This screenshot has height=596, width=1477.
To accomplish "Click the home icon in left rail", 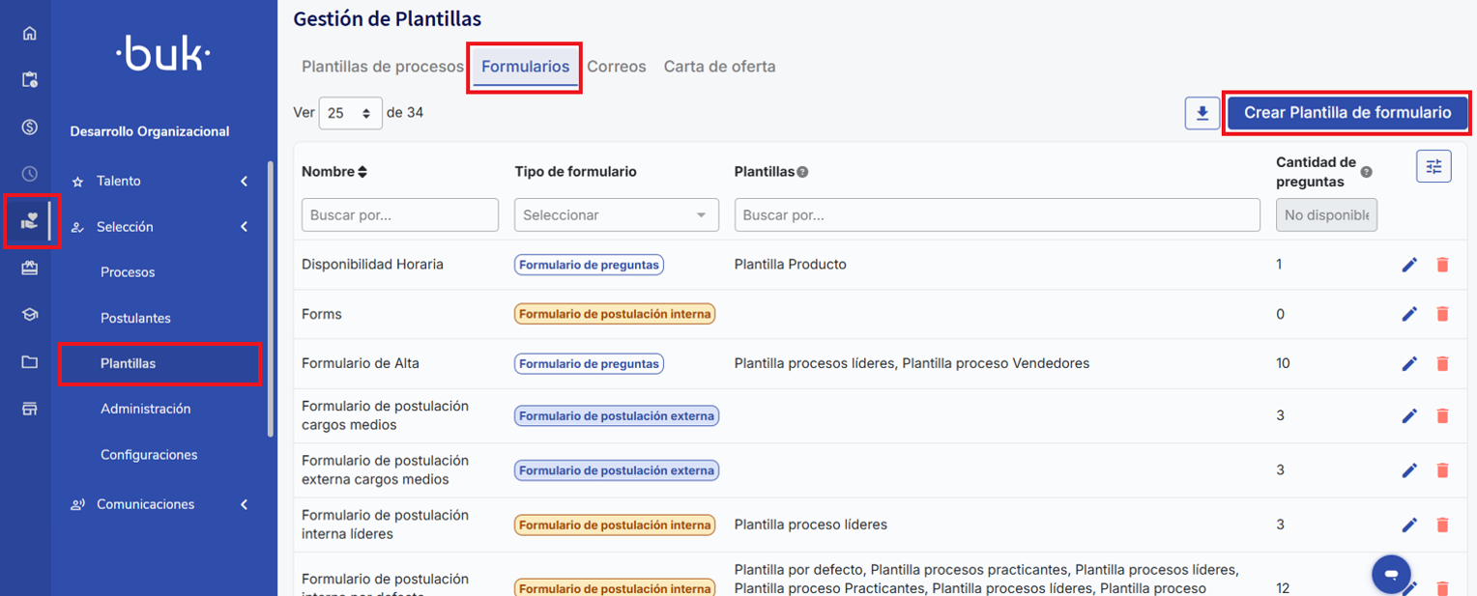I will (29, 33).
